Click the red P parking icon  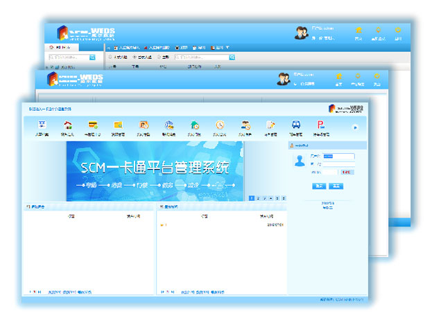point(321,125)
